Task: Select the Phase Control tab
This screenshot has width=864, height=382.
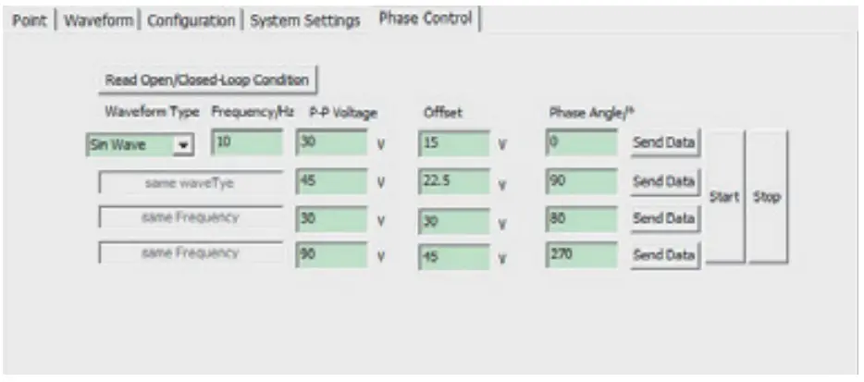Action: [425, 18]
